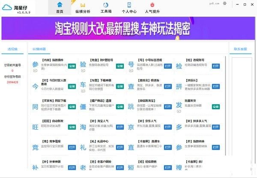Open 【补】京东人气
The image size is (257, 178).
click(168, 127)
